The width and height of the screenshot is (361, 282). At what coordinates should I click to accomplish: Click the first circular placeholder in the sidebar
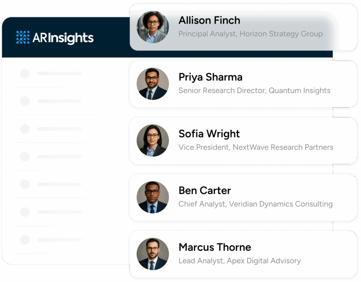coord(25,74)
